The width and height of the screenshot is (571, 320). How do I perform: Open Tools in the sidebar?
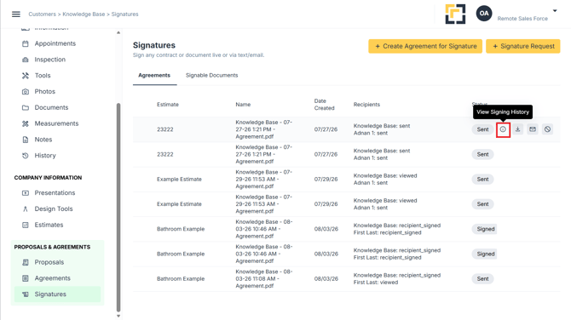43,76
